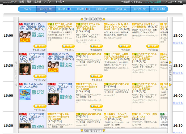Screen dimensions: 186x134
Task: Open もぎたてアイドル [1.5h(3/3)] title
Action: click(x=144, y=88)
